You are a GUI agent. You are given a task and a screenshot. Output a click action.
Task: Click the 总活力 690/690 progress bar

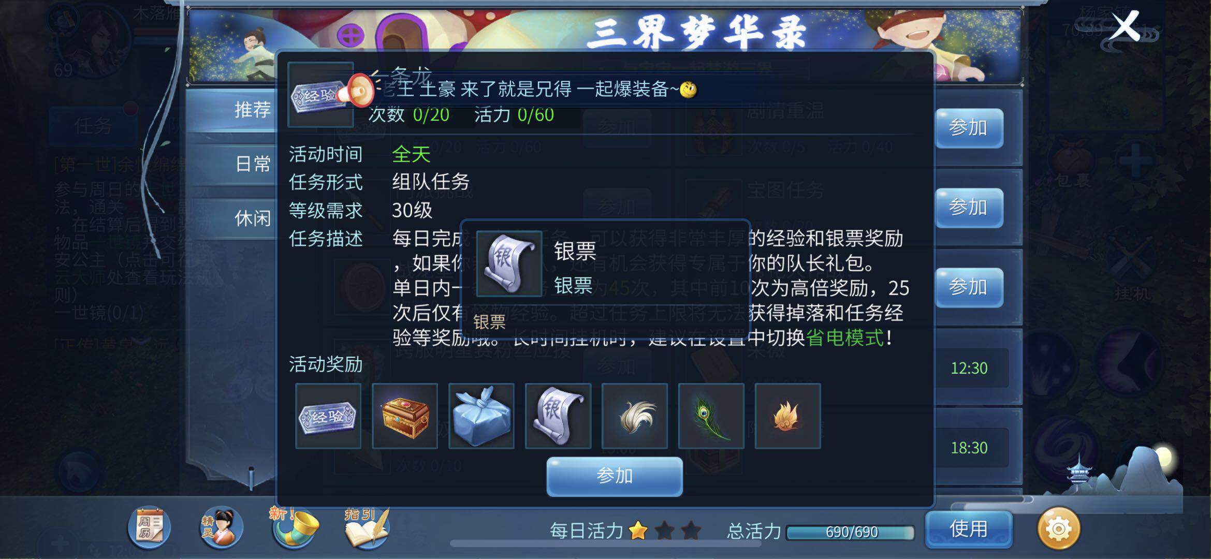coord(851,532)
